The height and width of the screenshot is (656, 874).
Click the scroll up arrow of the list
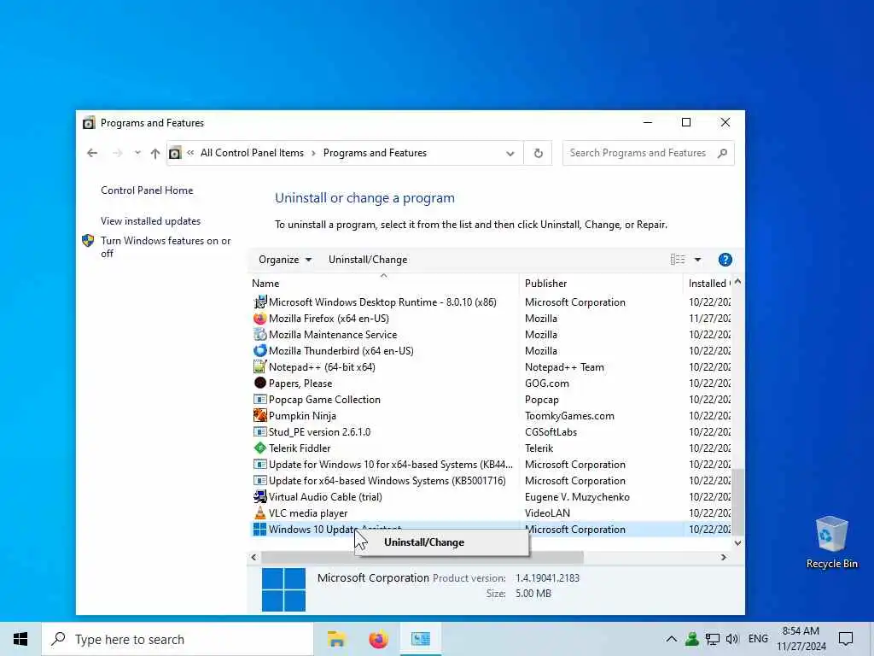point(738,282)
